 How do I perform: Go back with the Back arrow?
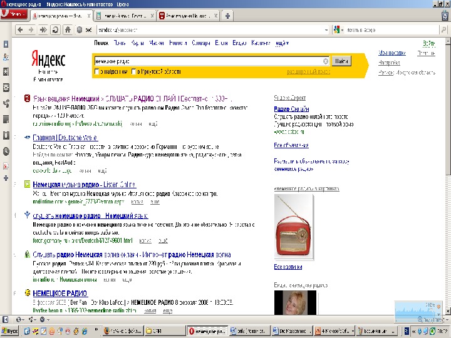point(20,29)
